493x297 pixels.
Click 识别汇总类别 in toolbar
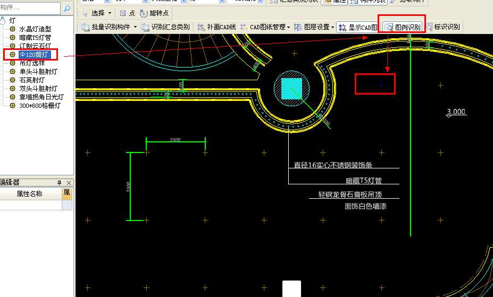(165, 27)
